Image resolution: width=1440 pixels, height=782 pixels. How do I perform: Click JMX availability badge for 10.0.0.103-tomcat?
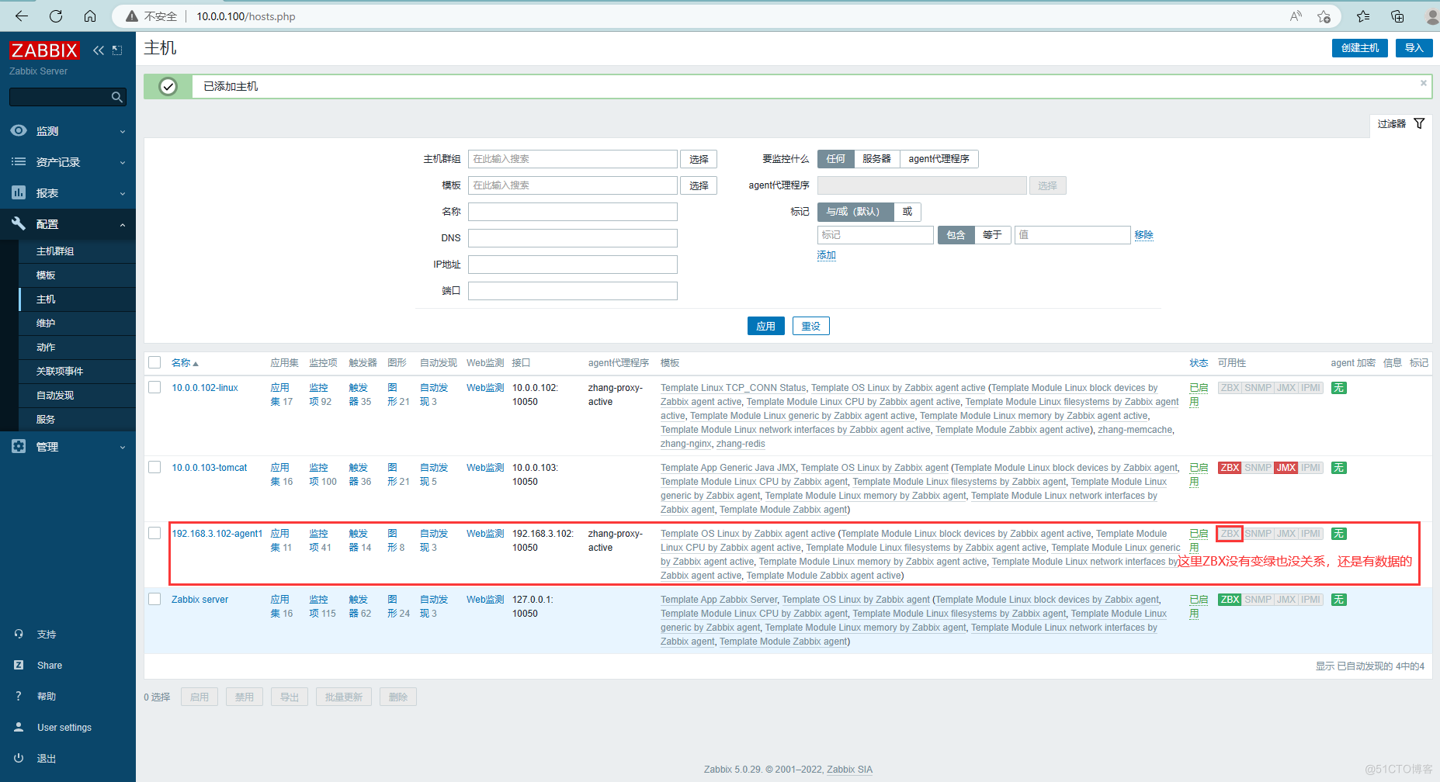[1286, 468]
